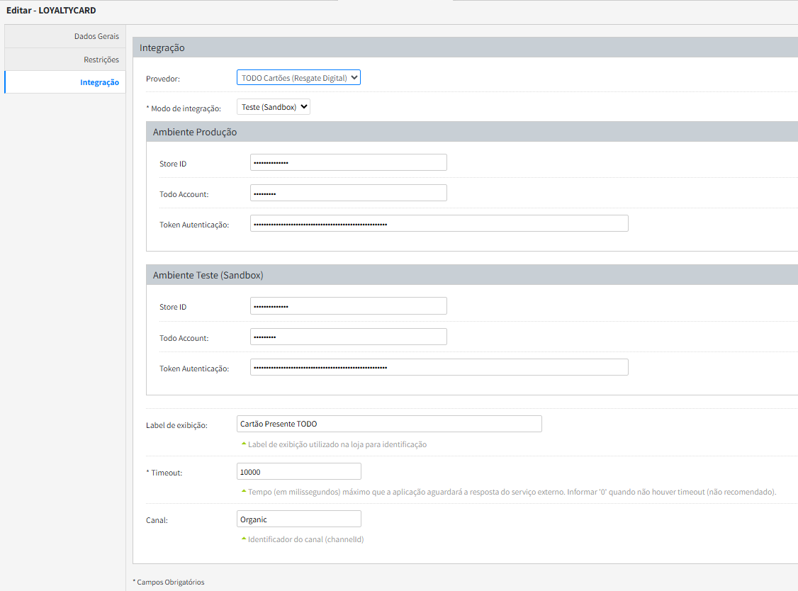Focus the Todo Account field in Ambiente Produção
This screenshot has height=591, width=798.
(x=348, y=193)
